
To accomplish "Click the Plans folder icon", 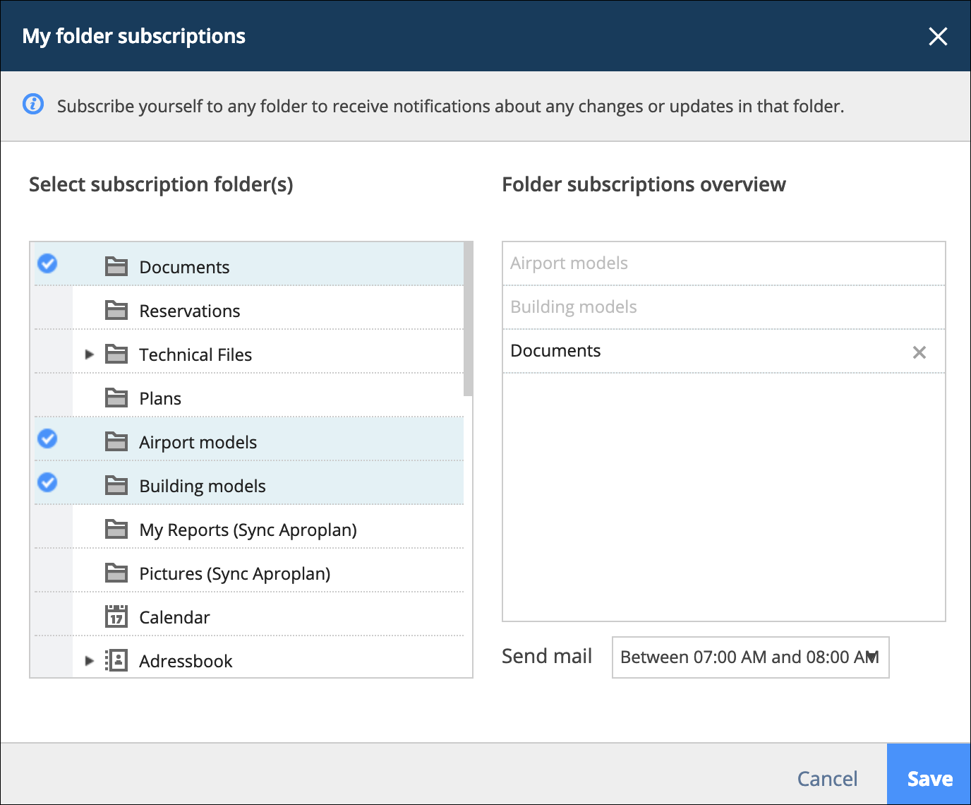I will [x=116, y=398].
